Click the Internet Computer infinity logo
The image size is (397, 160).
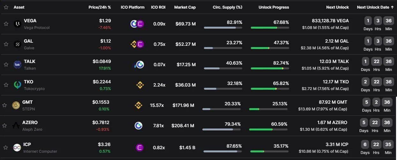click(17, 148)
